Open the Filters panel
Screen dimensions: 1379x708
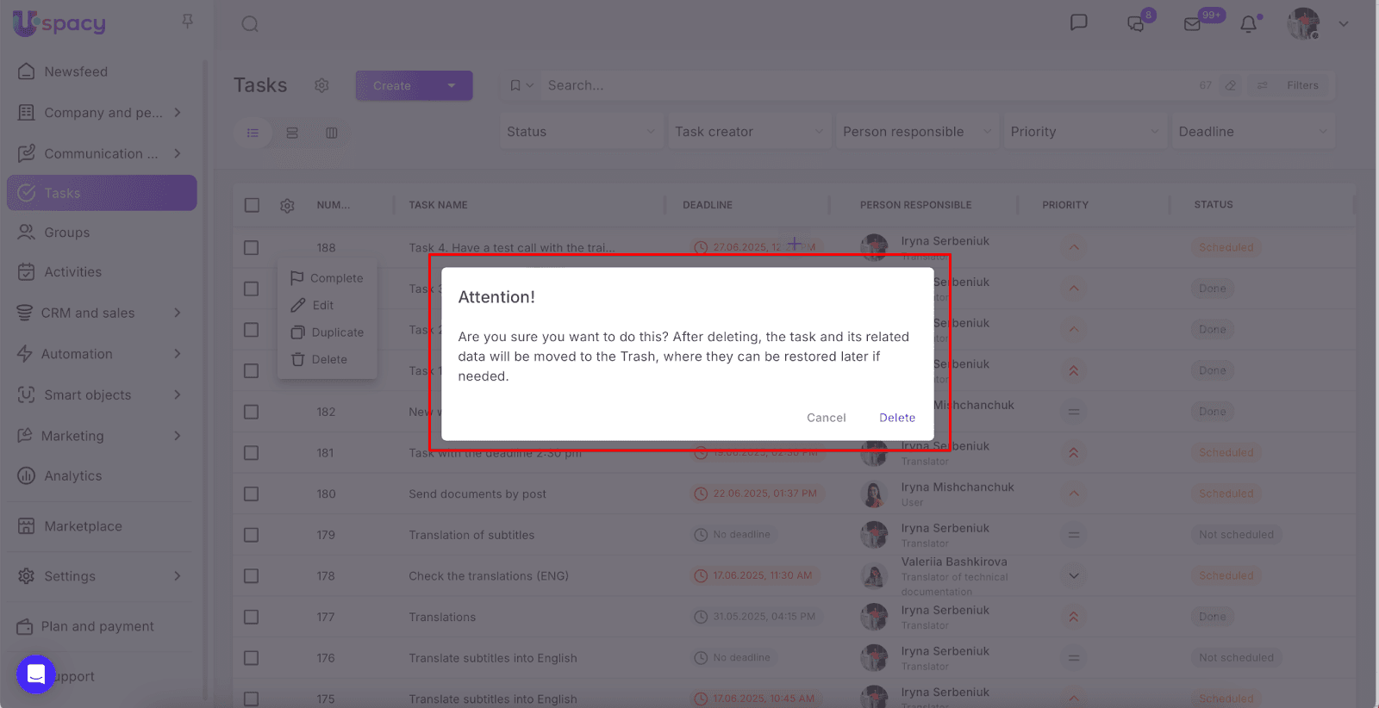pyautogui.click(x=1291, y=85)
